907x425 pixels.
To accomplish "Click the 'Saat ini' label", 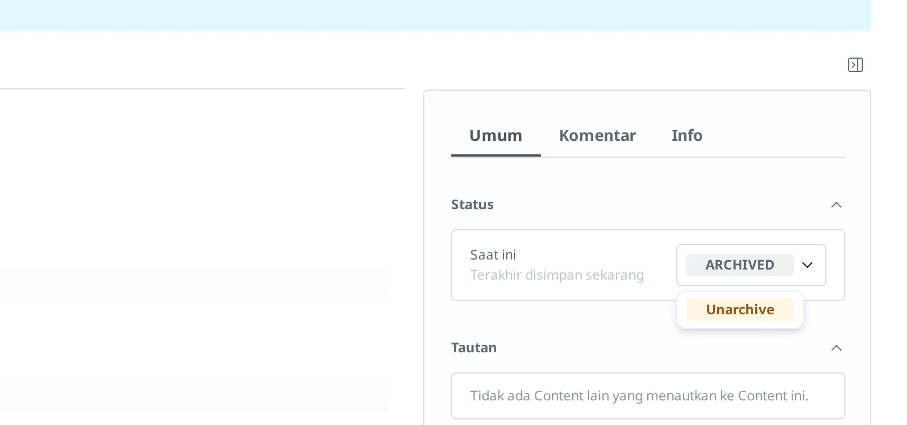I will 493,255.
